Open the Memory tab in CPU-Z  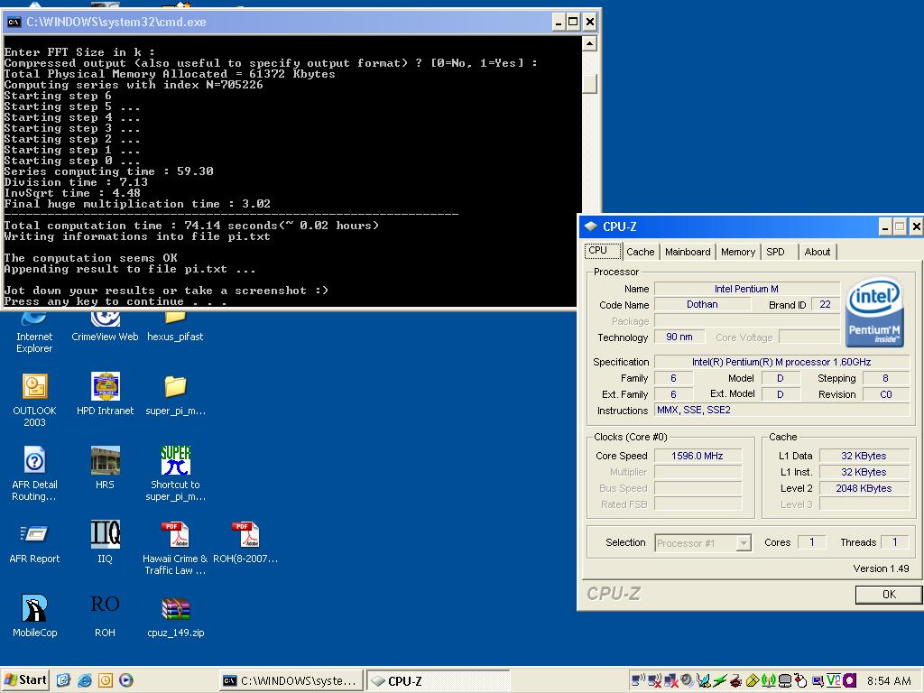pyautogui.click(x=738, y=252)
